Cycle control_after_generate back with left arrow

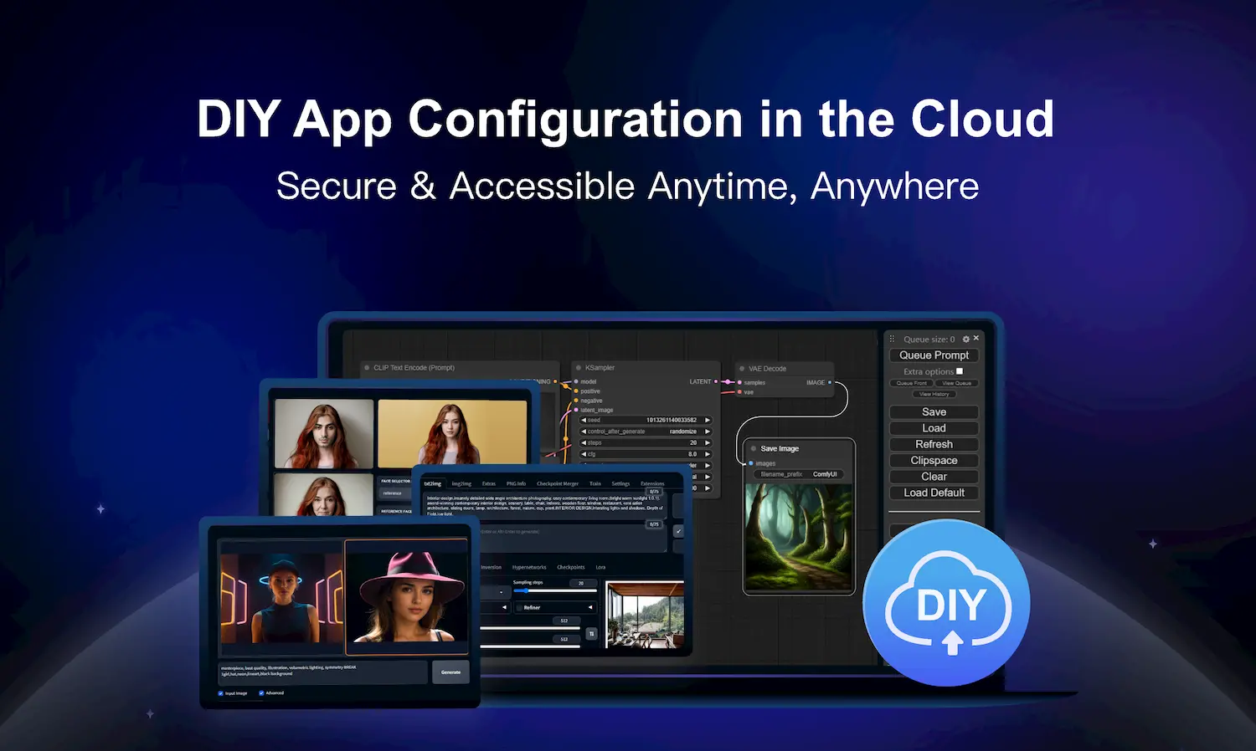584,432
